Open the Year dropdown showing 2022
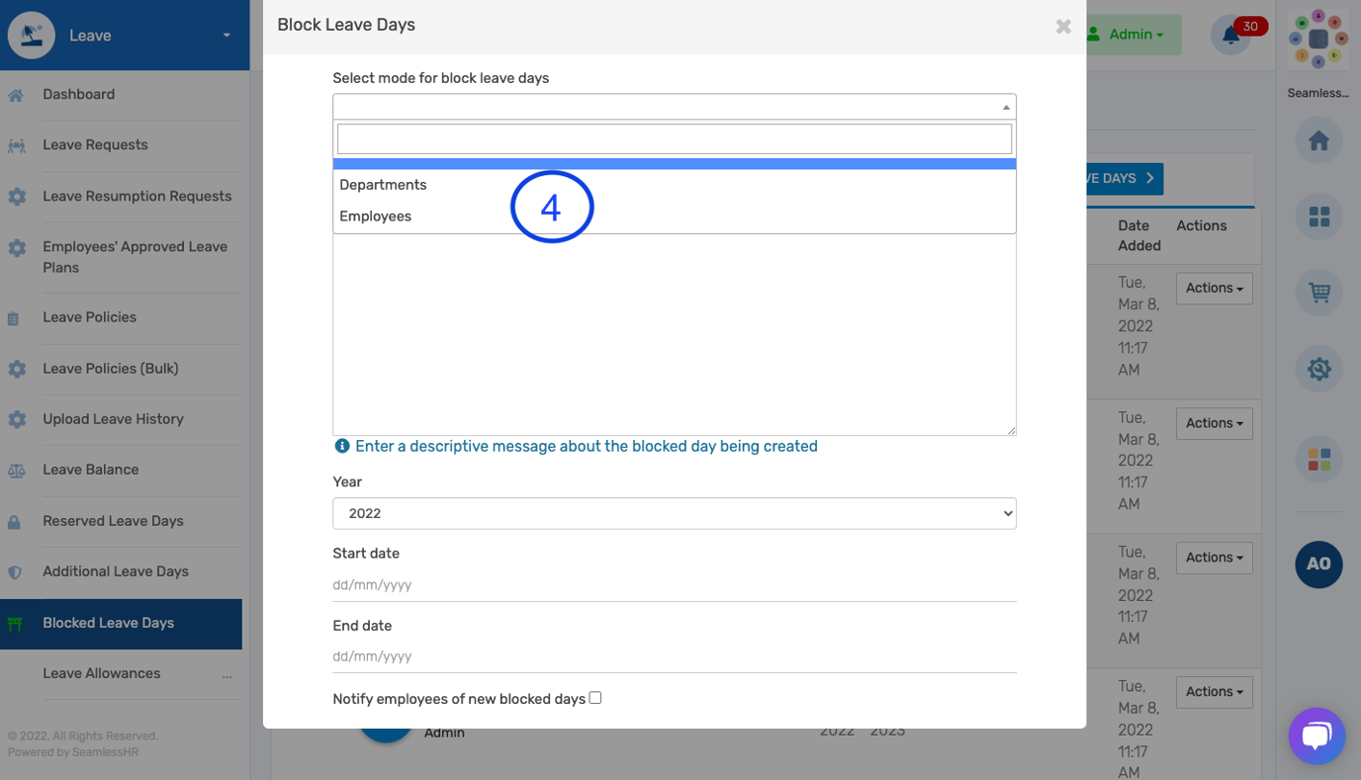The height and width of the screenshot is (780, 1361). [x=674, y=513]
